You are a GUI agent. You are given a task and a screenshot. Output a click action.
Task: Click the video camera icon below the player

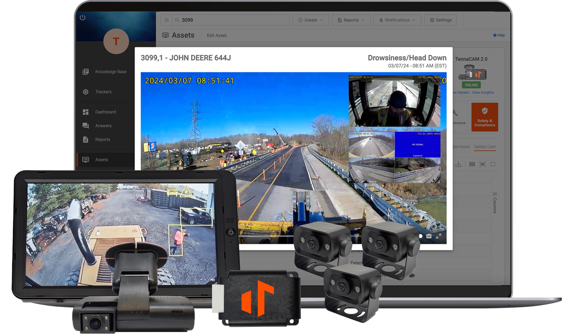pyautogui.click(x=412, y=276)
